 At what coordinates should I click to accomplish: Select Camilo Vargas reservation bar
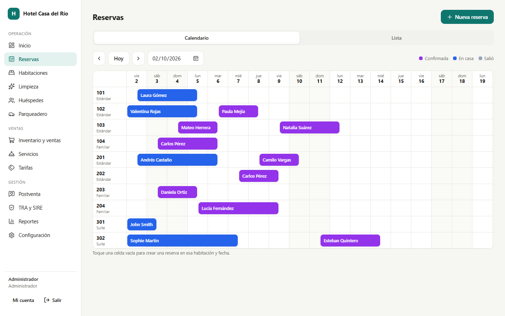(279, 160)
